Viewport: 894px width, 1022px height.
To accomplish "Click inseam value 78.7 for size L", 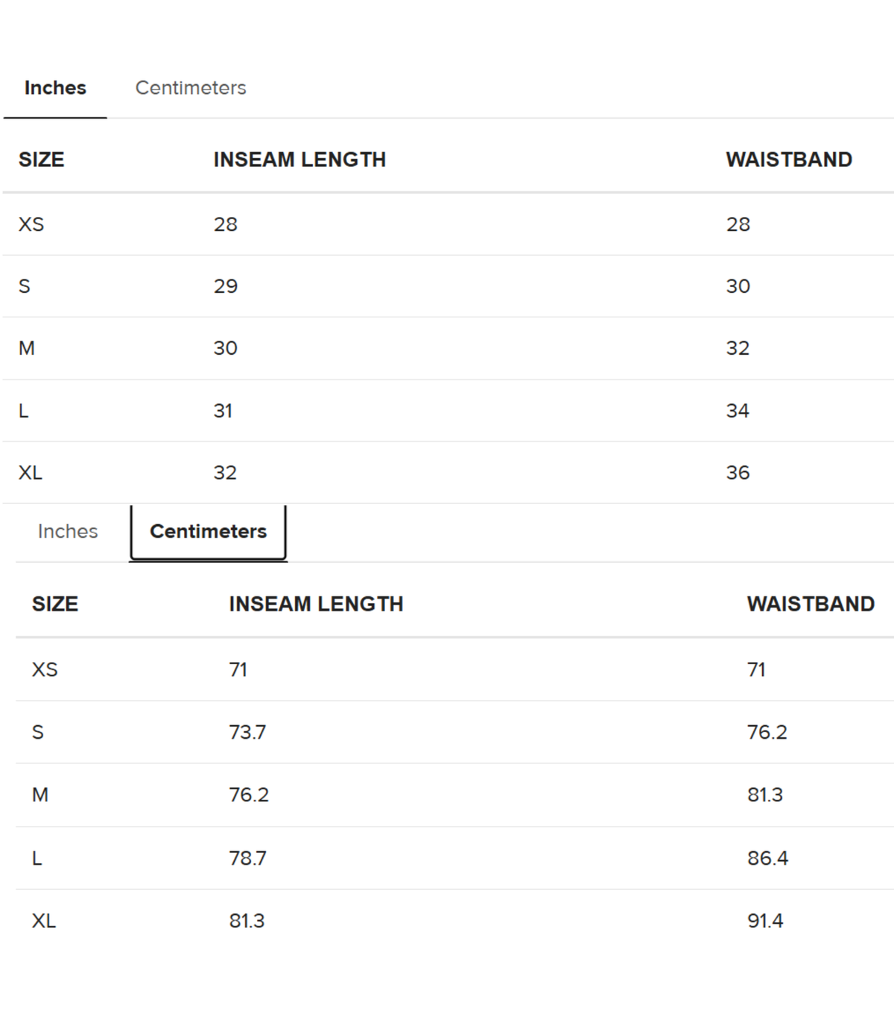I will click(x=247, y=858).
